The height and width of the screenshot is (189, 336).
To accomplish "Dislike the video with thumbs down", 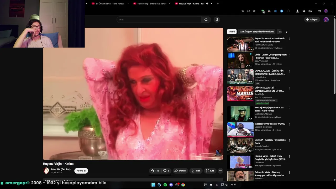I will (x=166, y=171).
